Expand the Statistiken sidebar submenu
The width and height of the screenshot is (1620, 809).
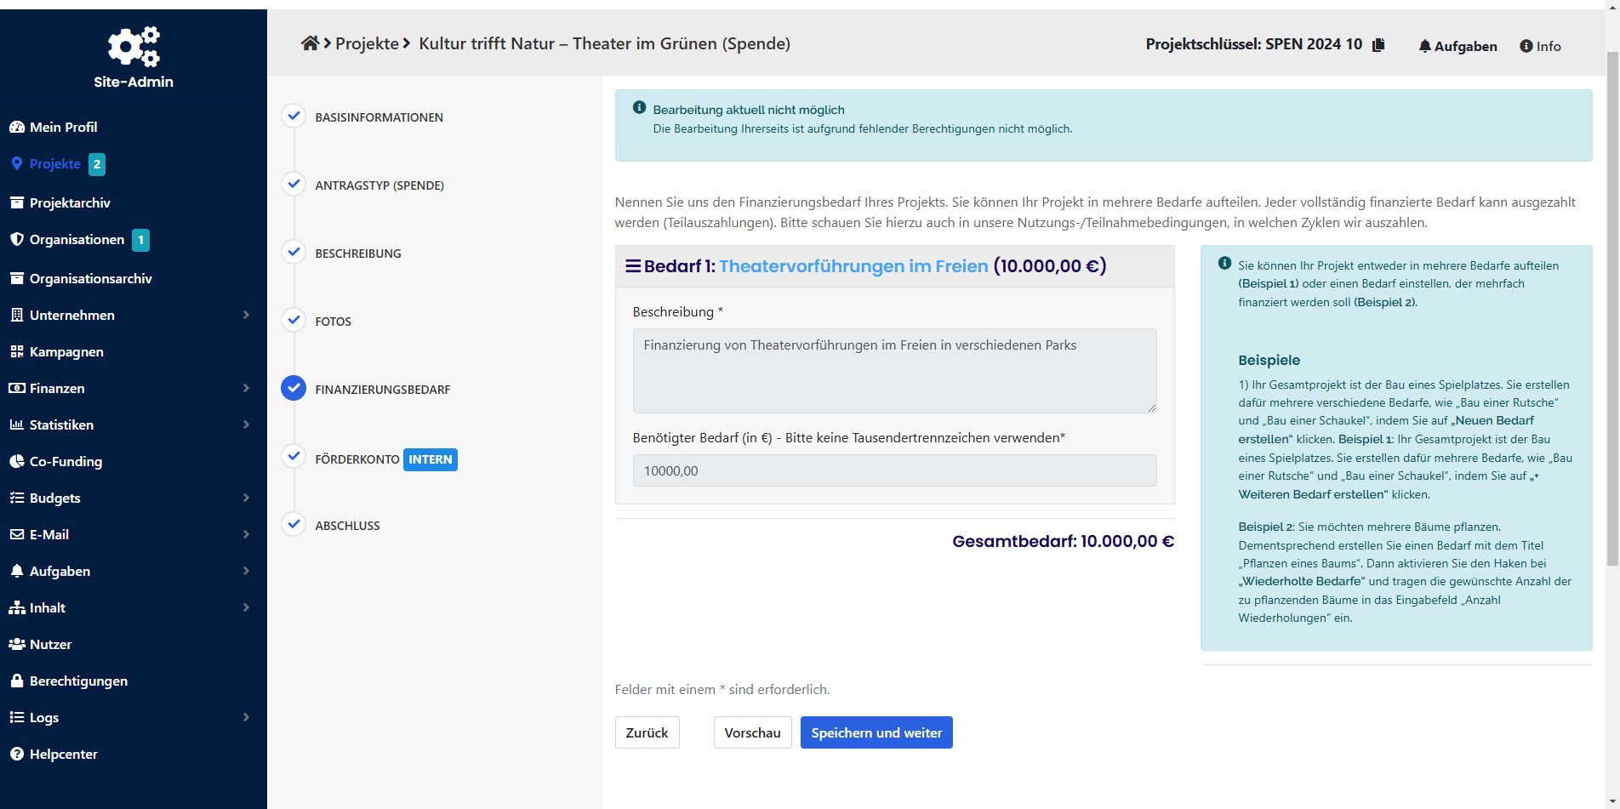coord(246,424)
